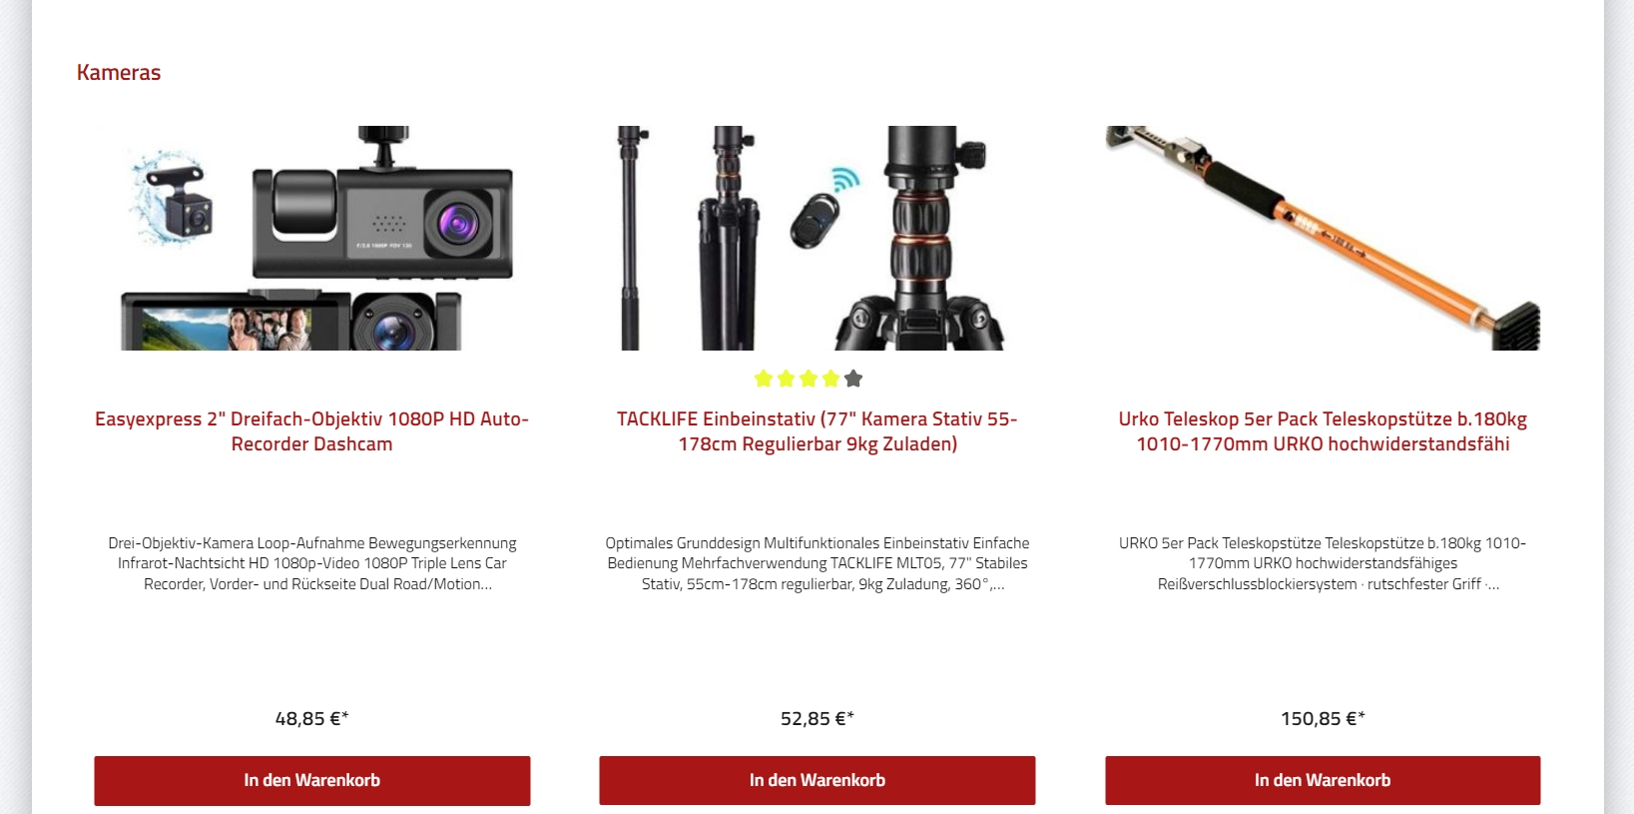Add the Easyexpress dashcam to Warenkorb

312,780
